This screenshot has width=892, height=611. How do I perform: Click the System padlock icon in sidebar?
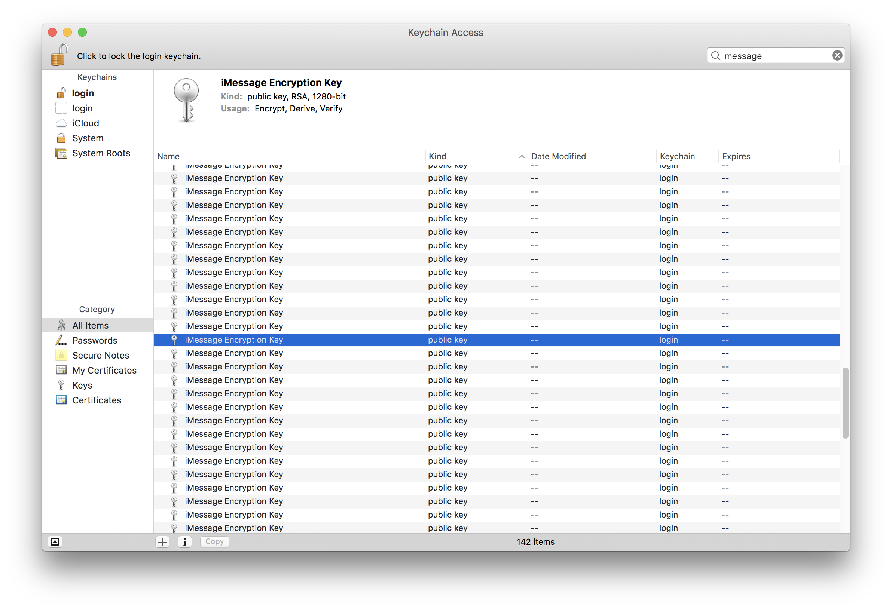coord(61,138)
